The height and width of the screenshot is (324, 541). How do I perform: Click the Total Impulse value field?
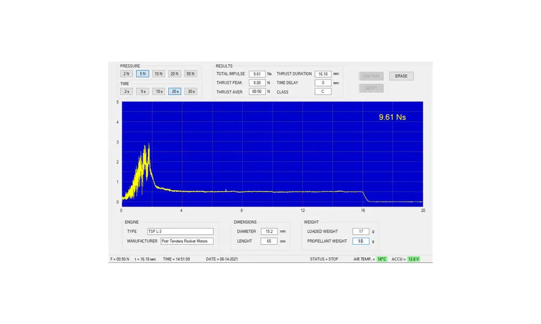(x=257, y=74)
